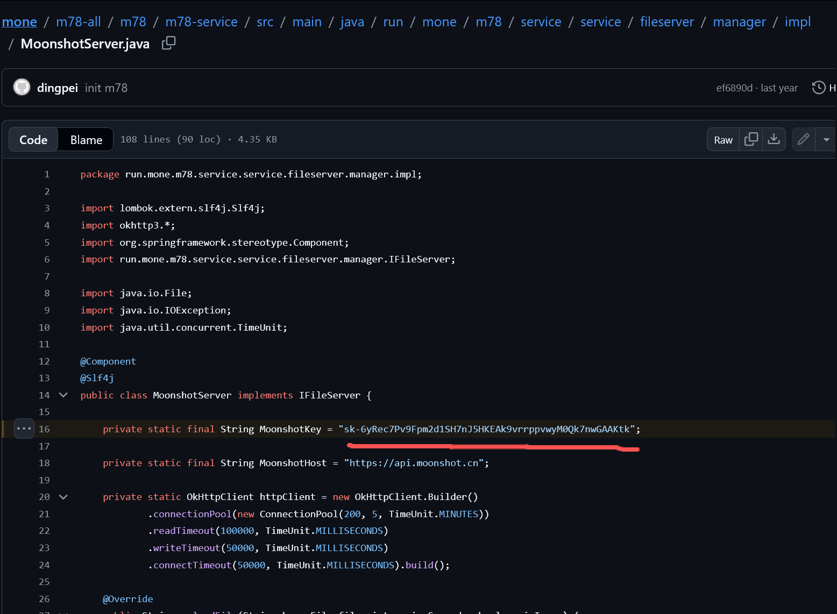Download the raw file

pyautogui.click(x=774, y=139)
